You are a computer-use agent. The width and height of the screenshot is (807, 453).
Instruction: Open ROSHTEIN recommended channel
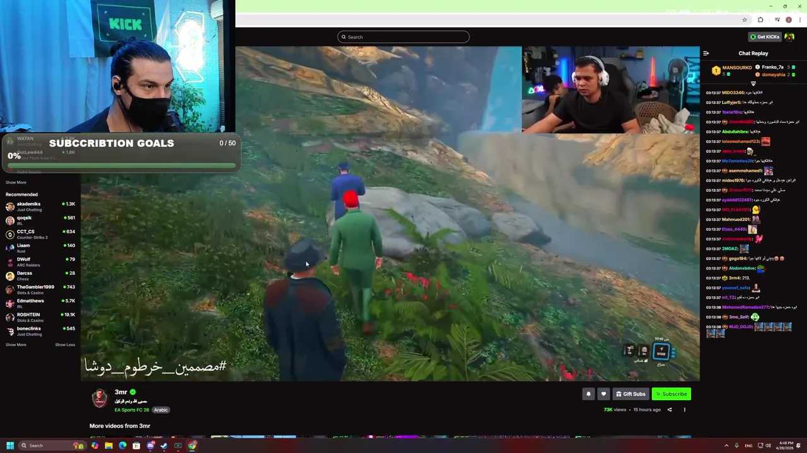(x=40, y=317)
